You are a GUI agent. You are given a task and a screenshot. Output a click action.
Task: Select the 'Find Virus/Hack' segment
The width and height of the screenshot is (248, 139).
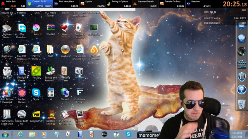tap(66, 4)
